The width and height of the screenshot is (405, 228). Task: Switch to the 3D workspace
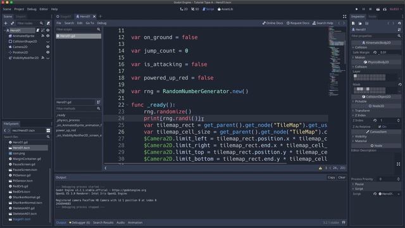[x=195, y=9]
